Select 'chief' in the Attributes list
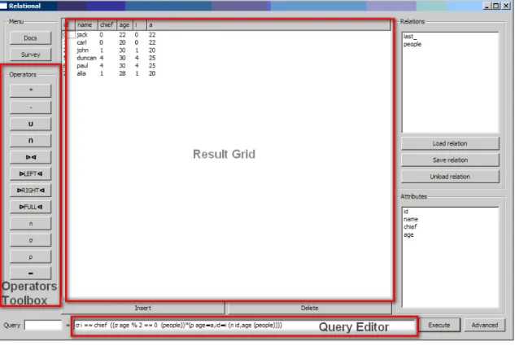The image size is (515, 346). pos(410,227)
